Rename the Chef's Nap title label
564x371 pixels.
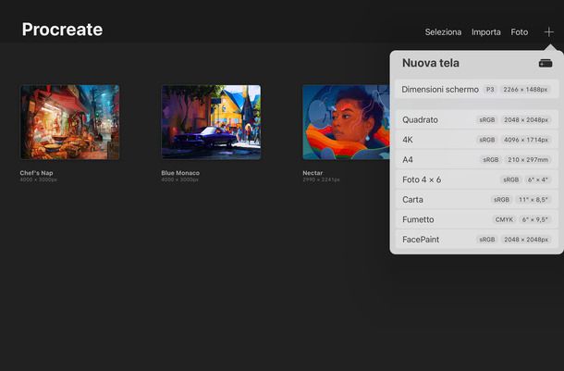click(39, 172)
